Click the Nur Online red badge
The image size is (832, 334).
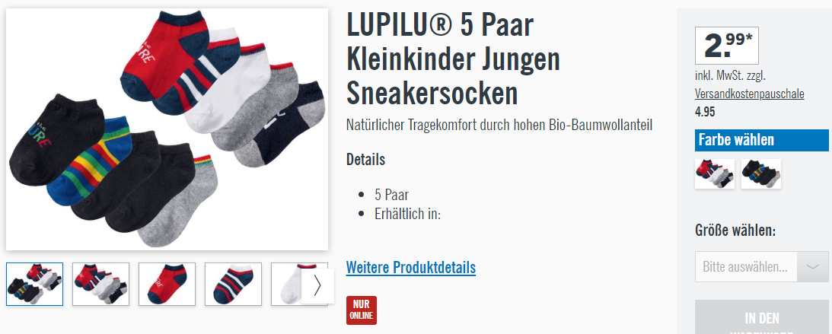point(362,310)
